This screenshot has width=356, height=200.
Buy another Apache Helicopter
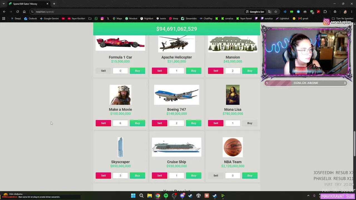194,71
